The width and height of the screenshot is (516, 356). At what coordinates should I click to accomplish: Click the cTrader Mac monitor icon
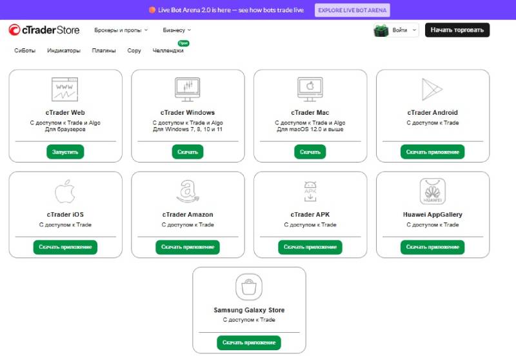click(x=310, y=90)
